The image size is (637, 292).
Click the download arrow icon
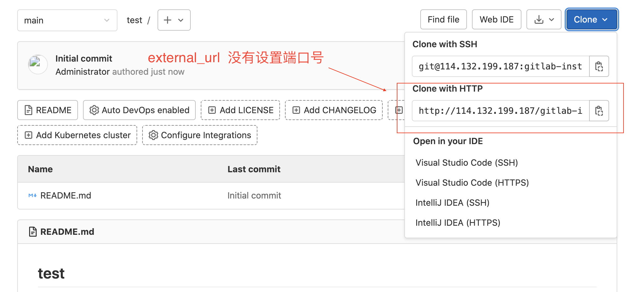click(539, 20)
